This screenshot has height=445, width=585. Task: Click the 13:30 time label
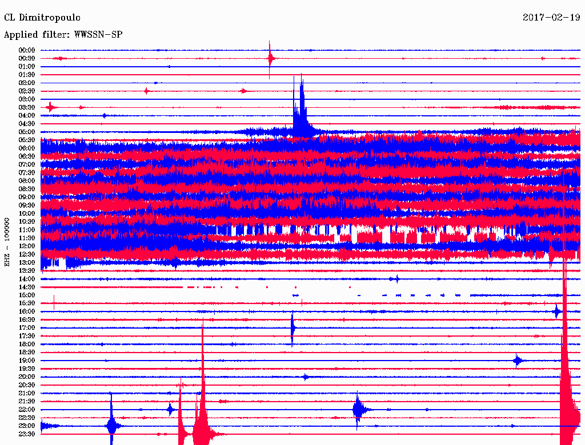point(27,271)
